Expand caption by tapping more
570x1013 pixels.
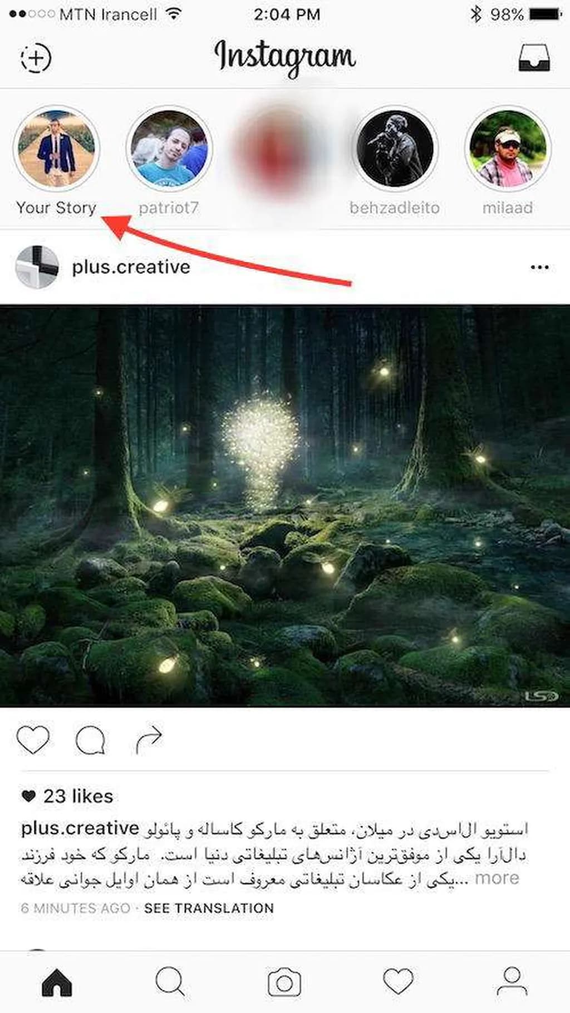coord(497,878)
